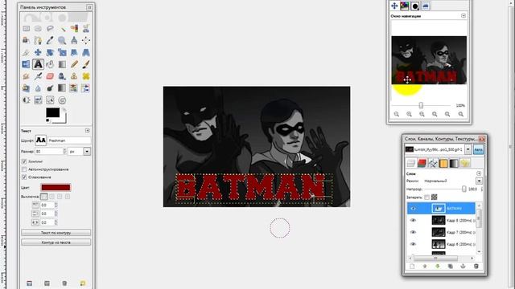Select the Fuzzy Select wand tool
The height and width of the screenshot is (289, 515).
coord(62,29)
